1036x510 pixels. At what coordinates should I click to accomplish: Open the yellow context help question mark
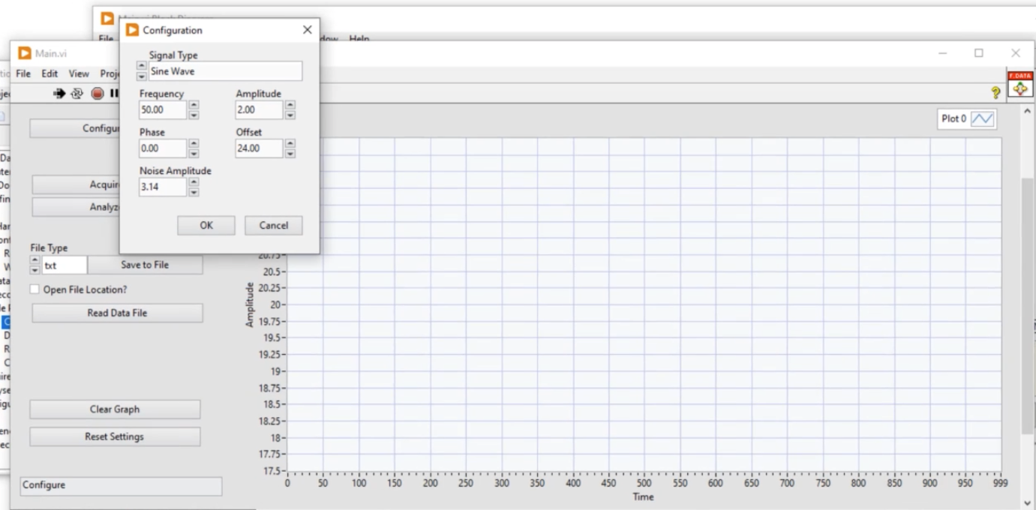click(995, 93)
